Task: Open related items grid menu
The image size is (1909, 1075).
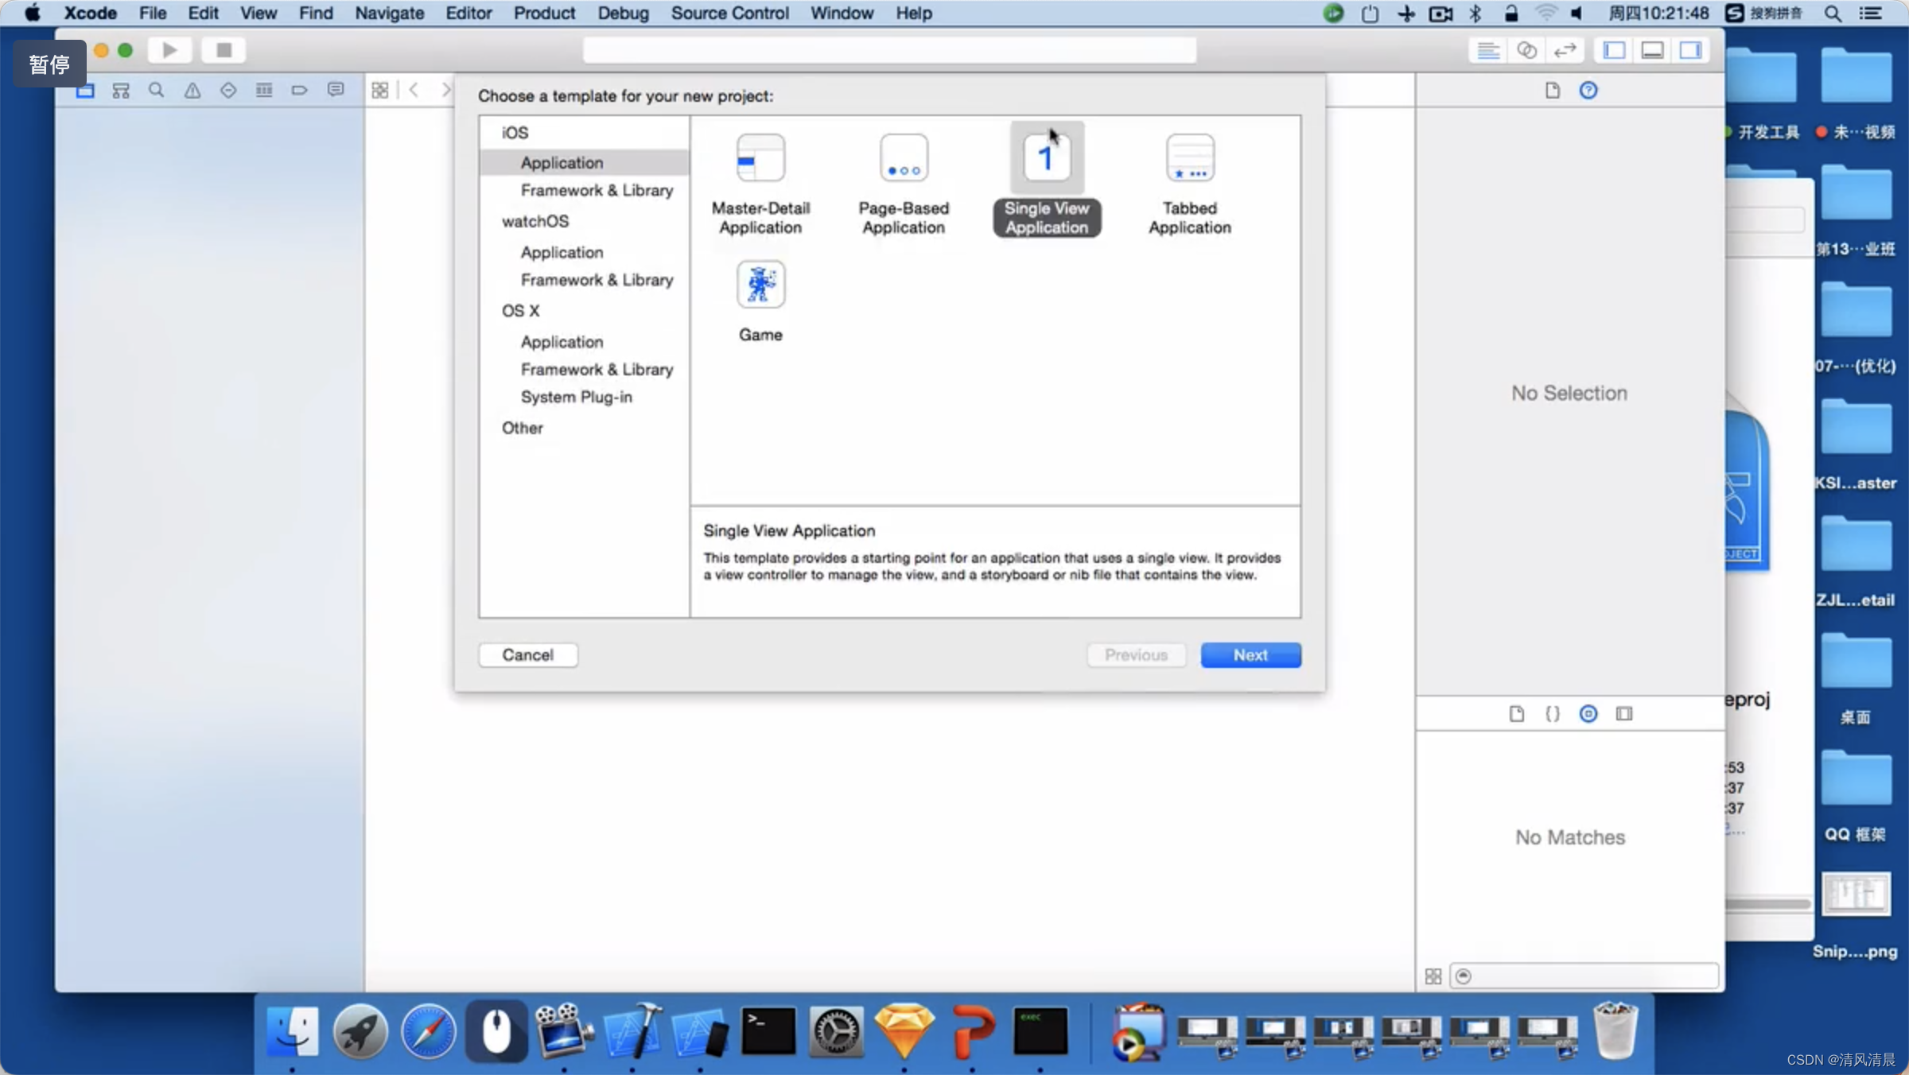Action: 380,91
